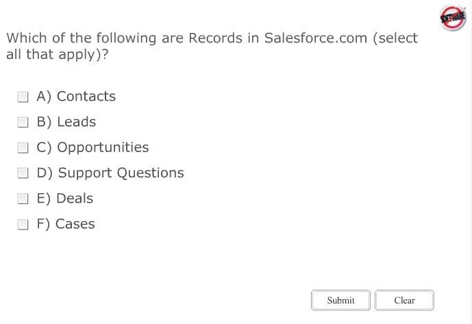Screen dimensions: 472x324
Task: Click the 'D) Support Questions' answer text
Action: tap(110, 173)
